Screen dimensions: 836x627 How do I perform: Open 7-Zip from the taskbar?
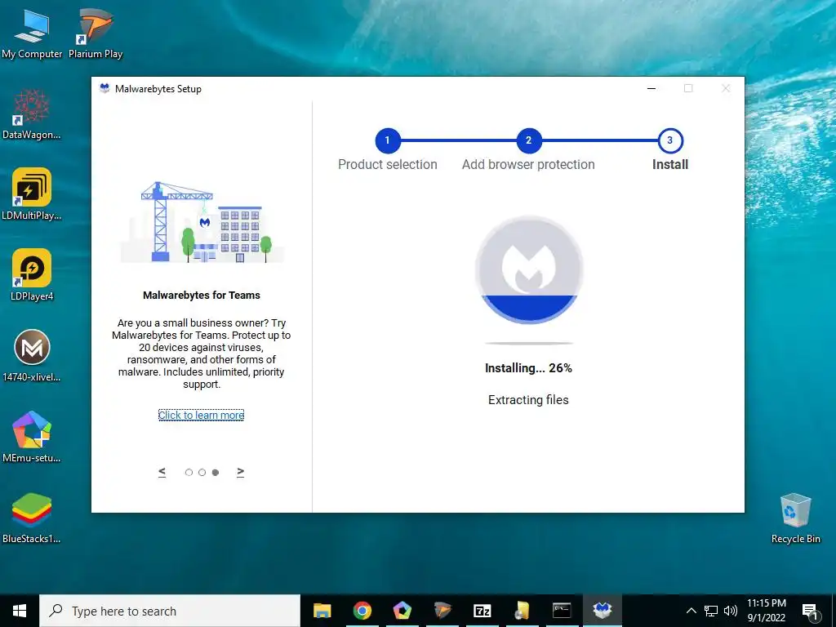[482, 611]
